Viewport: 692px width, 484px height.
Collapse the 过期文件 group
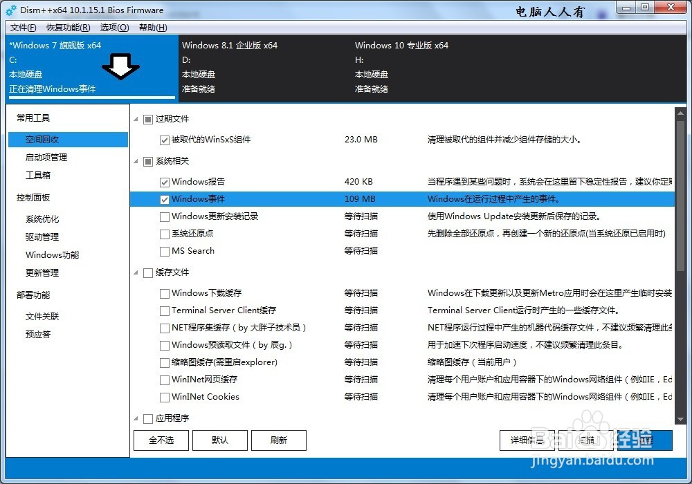(136, 120)
